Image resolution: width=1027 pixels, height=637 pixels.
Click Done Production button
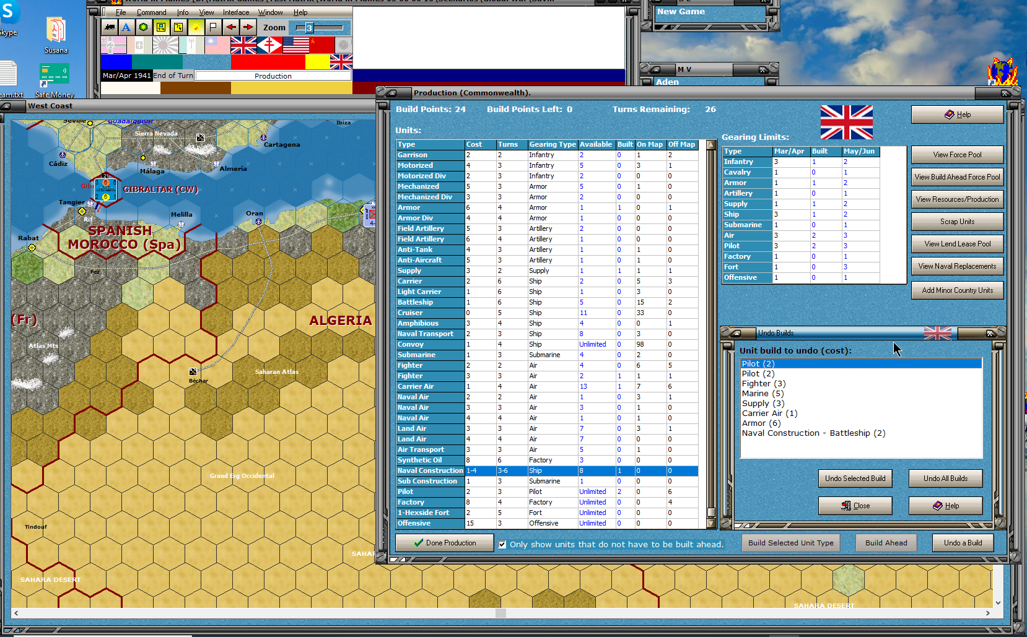[x=445, y=543]
